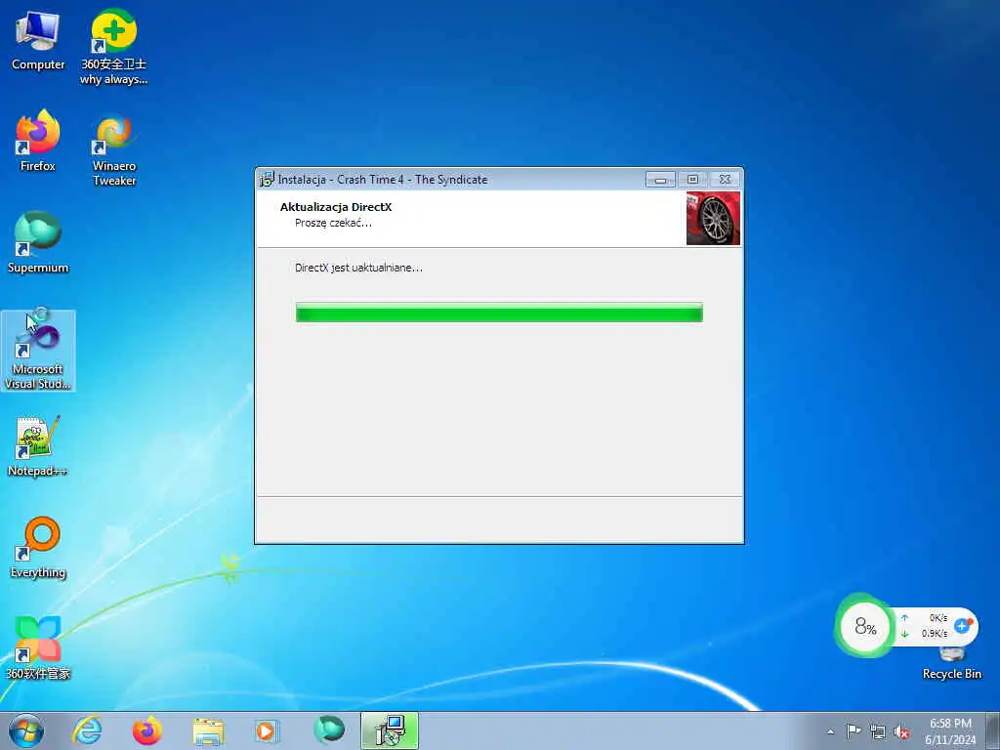Click the Show desktop strip
The image size is (1000, 750).
[x=992, y=730]
